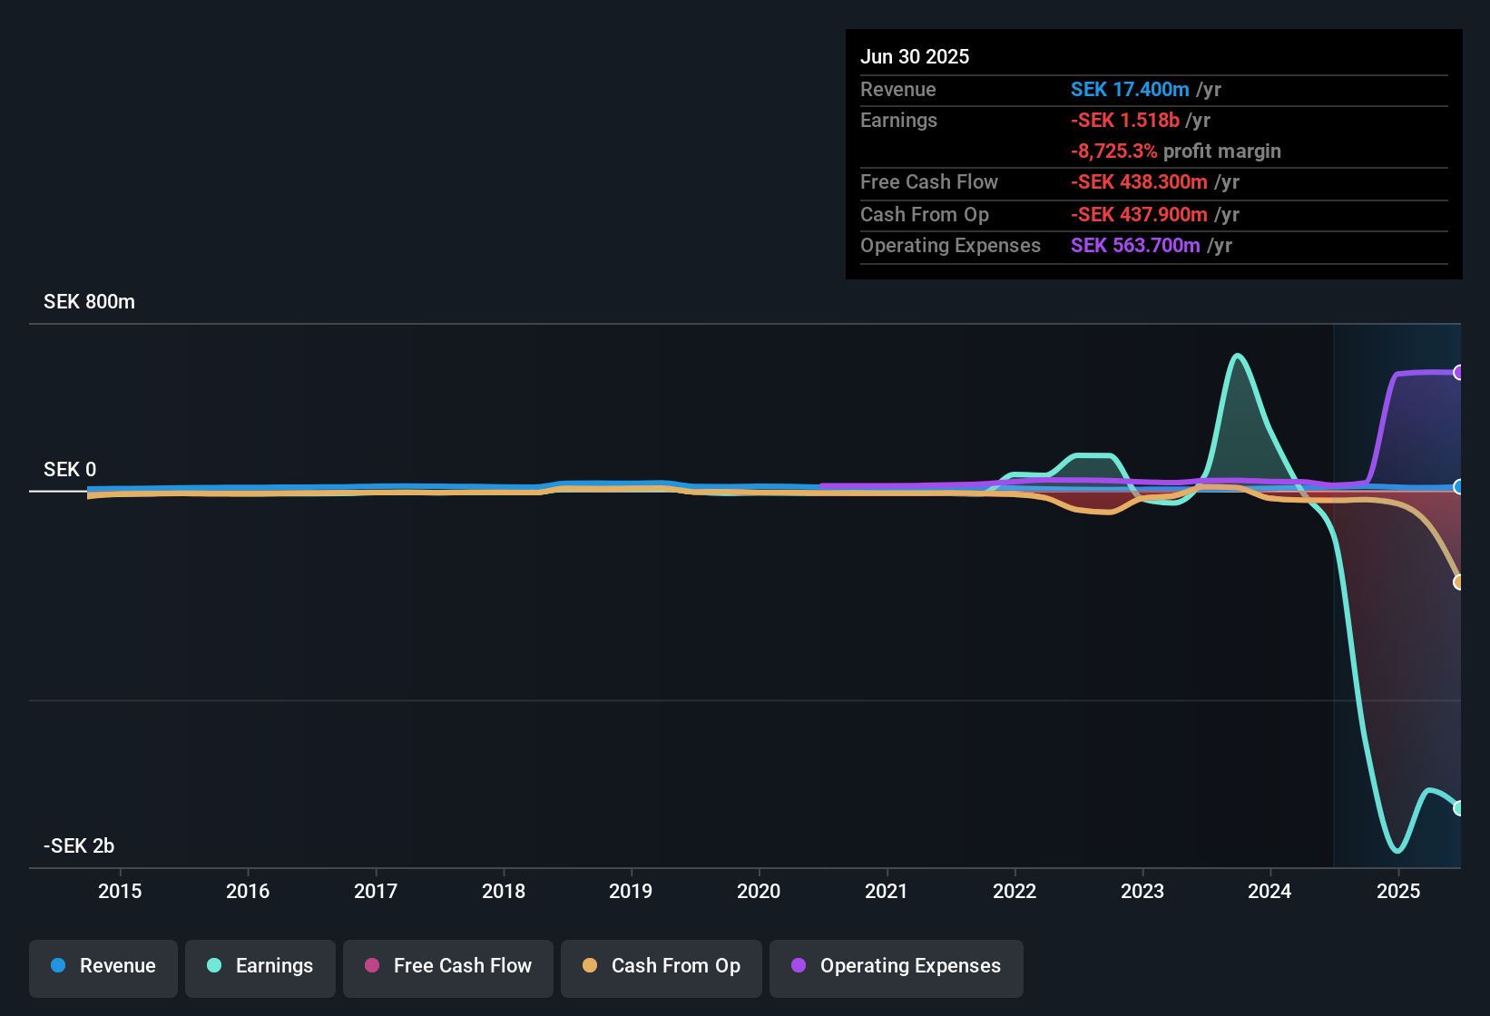
Task: Click the 2025 earnings trough on chart
Action: coord(1397,850)
